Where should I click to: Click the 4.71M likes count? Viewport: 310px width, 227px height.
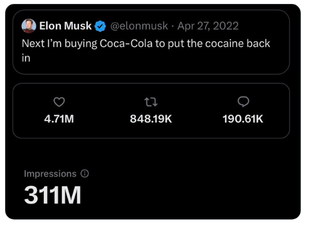coord(59,119)
